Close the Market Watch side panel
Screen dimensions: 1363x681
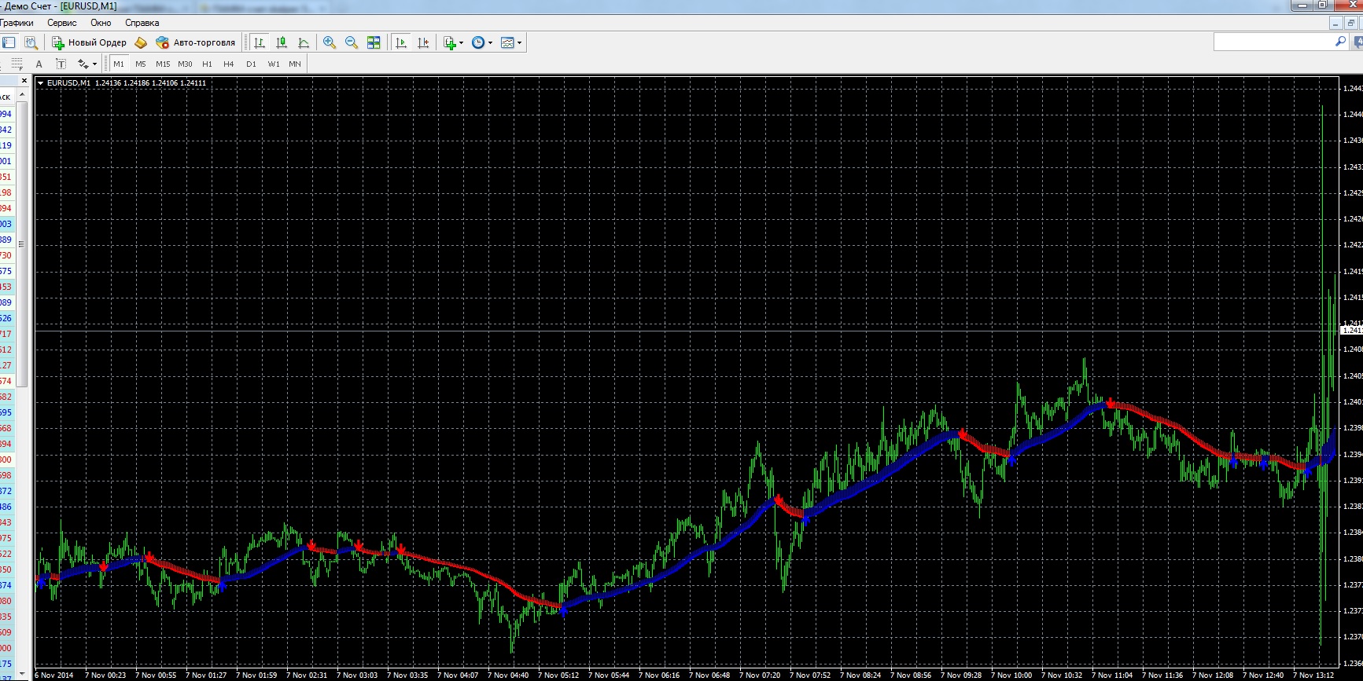tap(24, 81)
